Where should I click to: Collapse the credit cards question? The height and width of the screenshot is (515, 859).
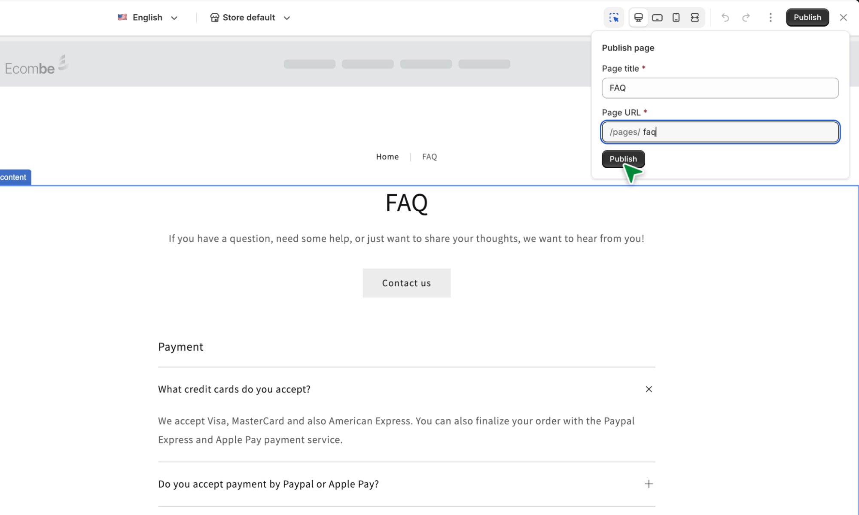649,389
